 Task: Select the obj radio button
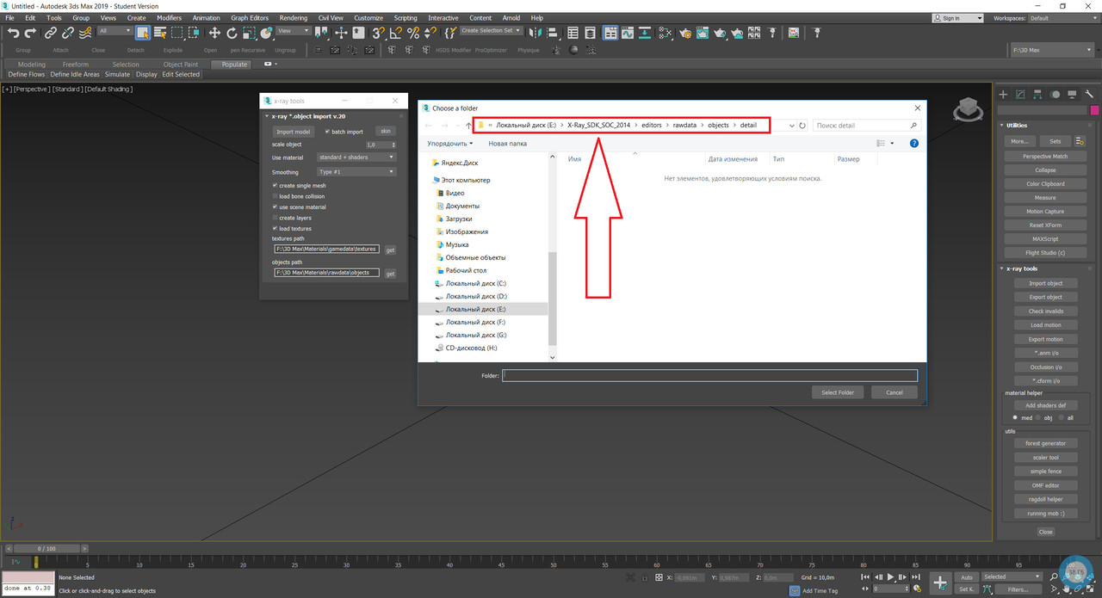tap(1038, 418)
